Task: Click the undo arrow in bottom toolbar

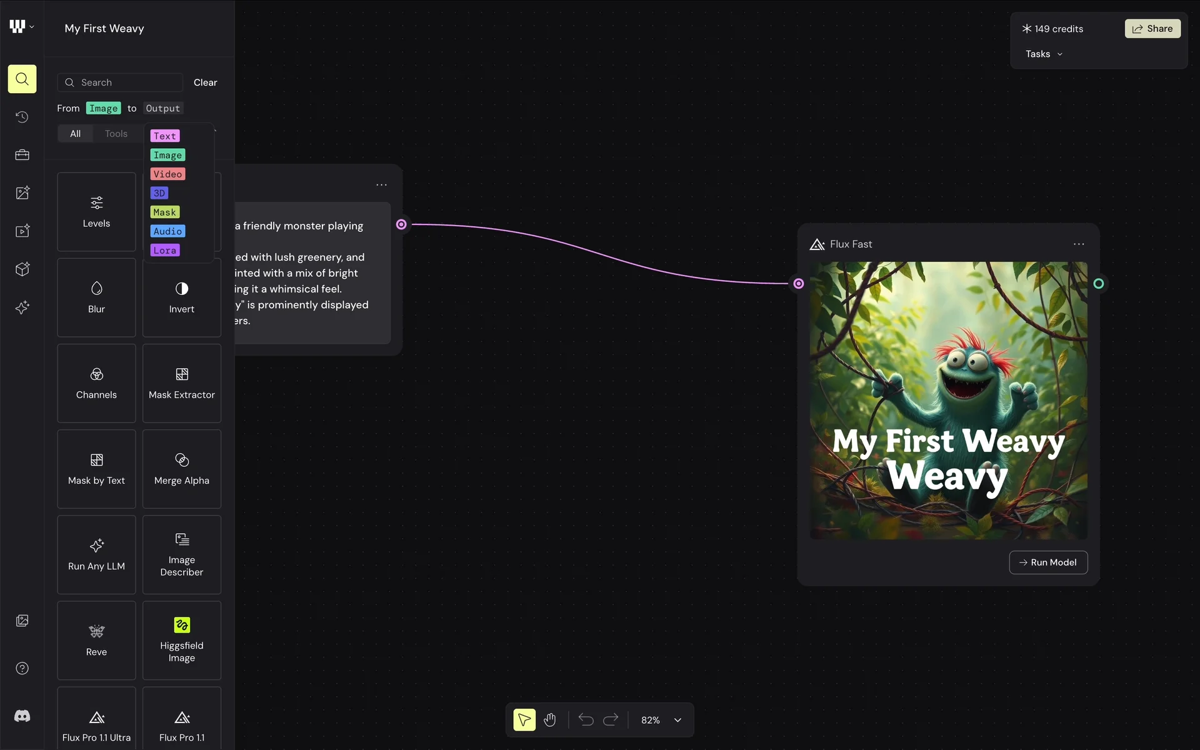Action: (x=586, y=720)
